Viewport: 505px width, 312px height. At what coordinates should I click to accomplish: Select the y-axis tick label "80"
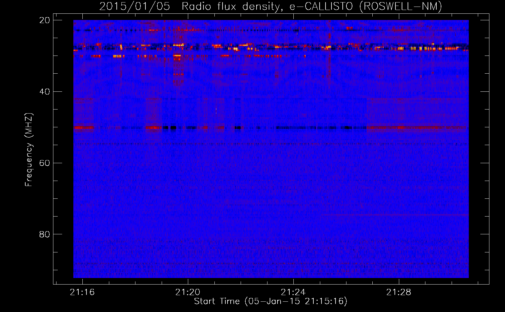(45, 234)
